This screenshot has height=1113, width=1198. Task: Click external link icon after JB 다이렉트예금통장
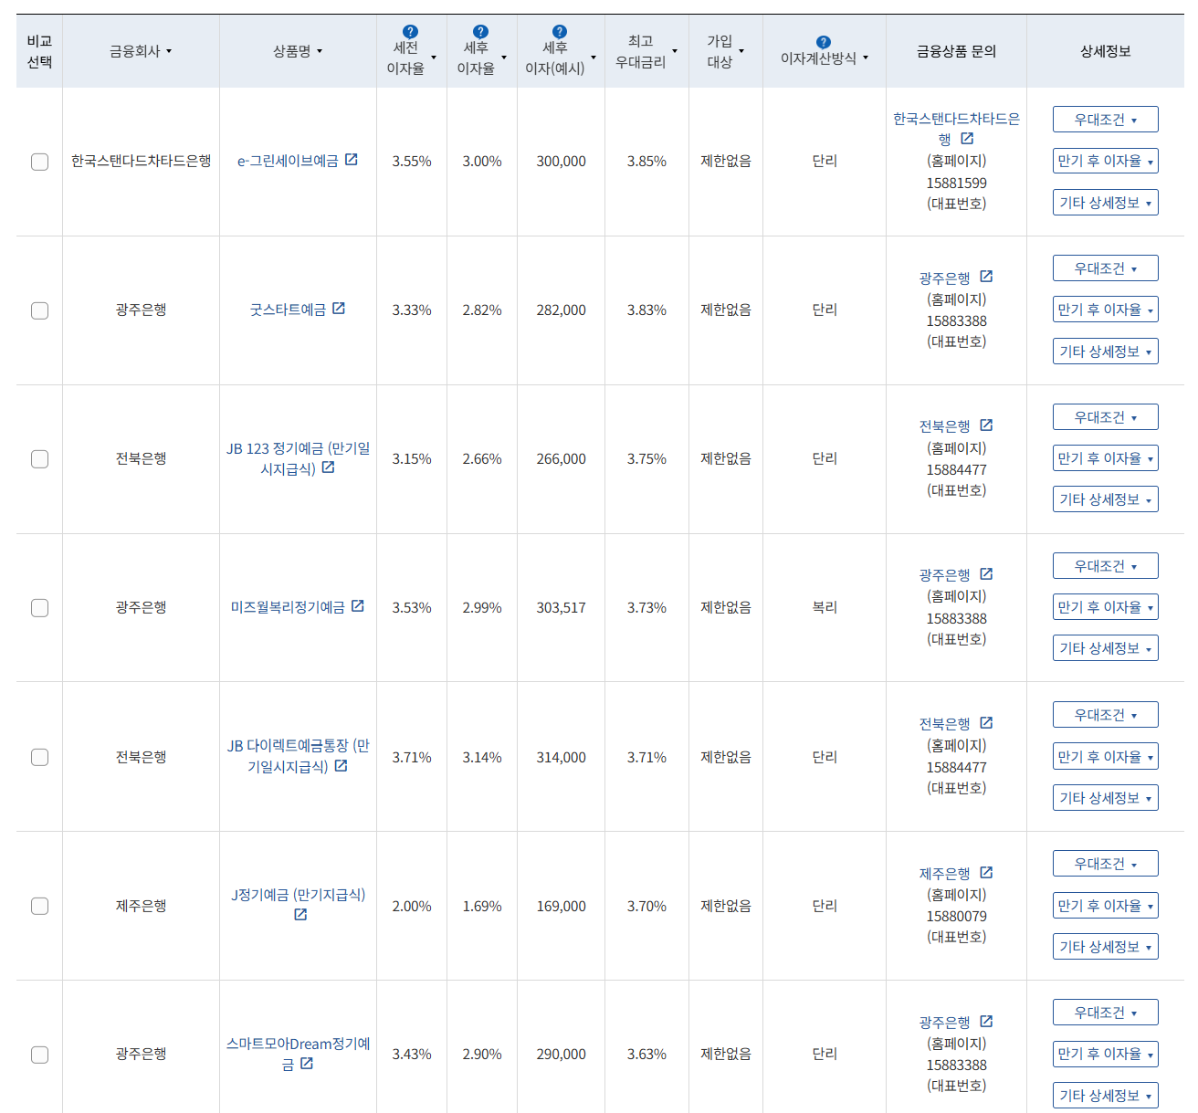(342, 765)
